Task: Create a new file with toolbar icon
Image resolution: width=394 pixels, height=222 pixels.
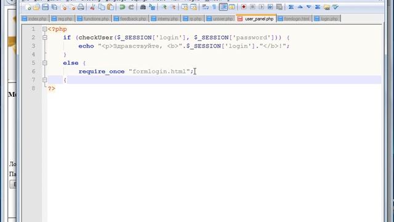Action: [x=28, y=7]
